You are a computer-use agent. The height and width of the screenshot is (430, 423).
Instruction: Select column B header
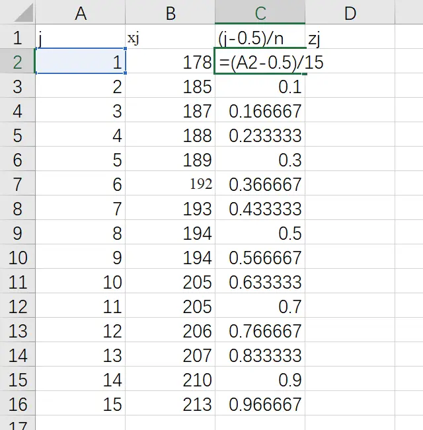click(170, 12)
